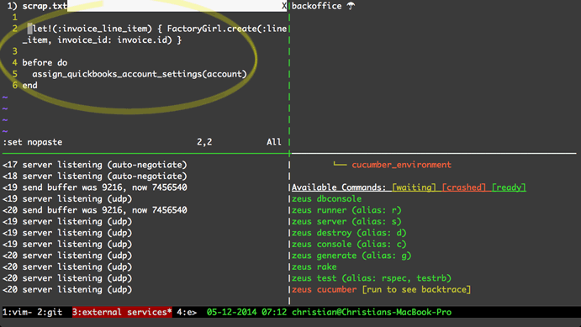Click the umbrella icon next to backoffice
This screenshot has height=327, width=581.
[x=351, y=6]
